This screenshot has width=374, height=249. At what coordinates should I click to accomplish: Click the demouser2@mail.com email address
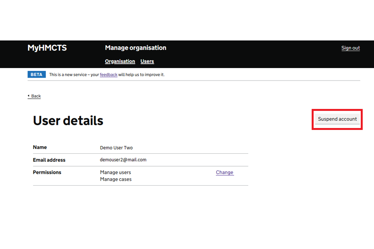pos(123,160)
